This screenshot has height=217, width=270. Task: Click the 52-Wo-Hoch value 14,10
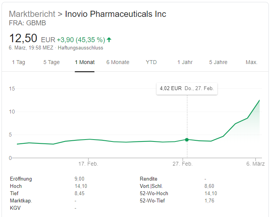pos(211,194)
